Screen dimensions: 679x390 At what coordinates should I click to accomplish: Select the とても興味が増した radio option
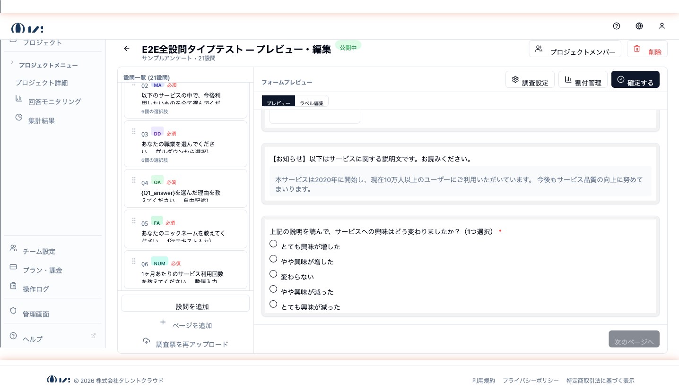coord(273,244)
